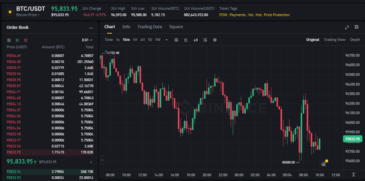Select the 4H time interval
The image size is (365, 181).
coord(142,40)
